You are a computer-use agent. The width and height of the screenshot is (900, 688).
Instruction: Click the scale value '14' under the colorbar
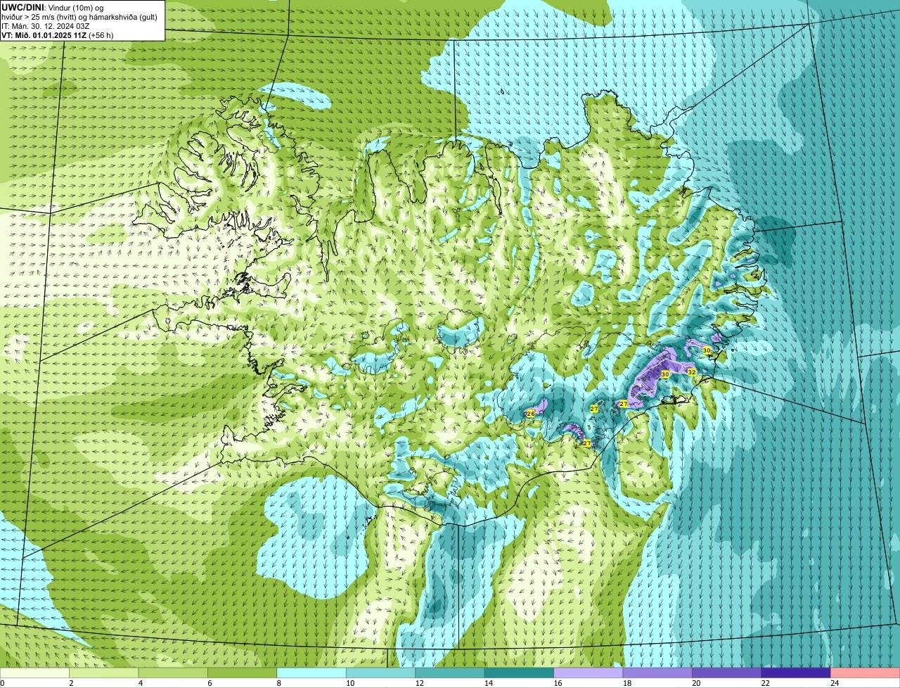[488, 682]
